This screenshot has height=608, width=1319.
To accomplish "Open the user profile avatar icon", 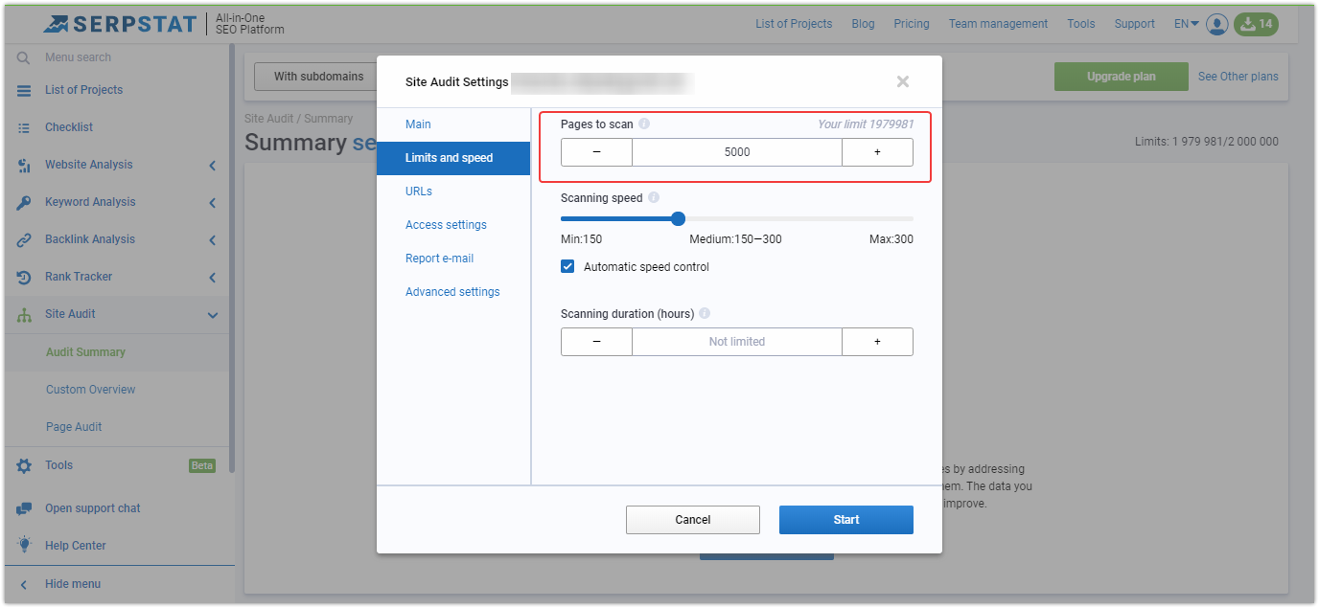I will click(x=1217, y=24).
